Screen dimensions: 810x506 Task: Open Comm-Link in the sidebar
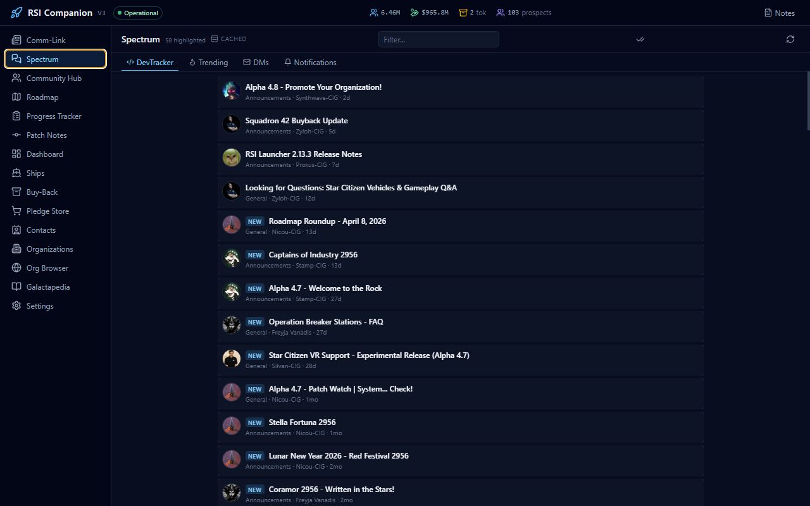pyautogui.click(x=55, y=40)
